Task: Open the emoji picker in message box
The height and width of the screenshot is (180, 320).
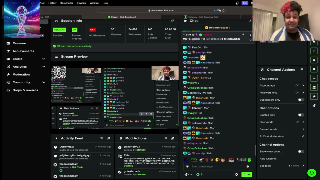Action: 247,166
